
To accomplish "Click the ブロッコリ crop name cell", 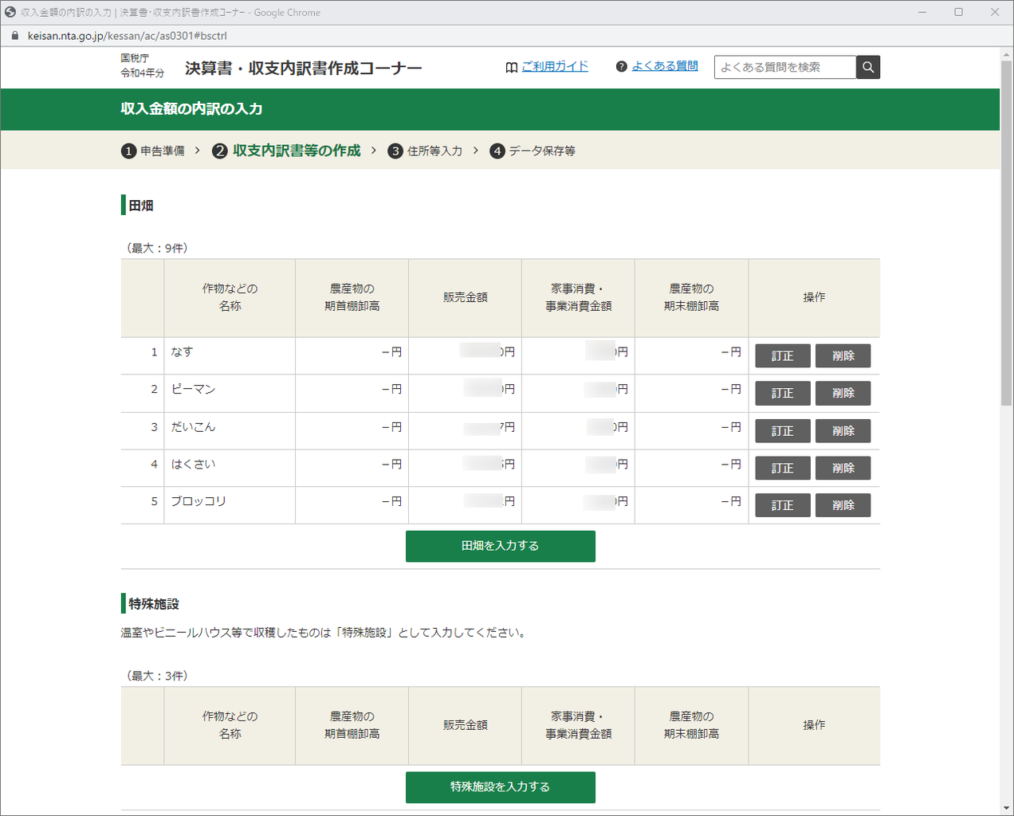I will click(230, 505).
